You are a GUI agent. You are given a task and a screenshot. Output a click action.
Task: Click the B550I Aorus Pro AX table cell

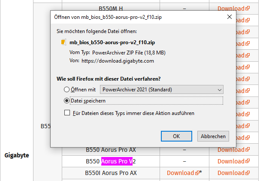[x=111, y=173]
